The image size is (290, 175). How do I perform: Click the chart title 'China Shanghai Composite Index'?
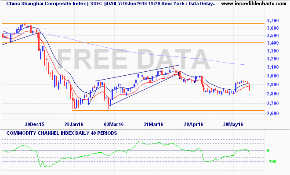[x=46, y=3]
